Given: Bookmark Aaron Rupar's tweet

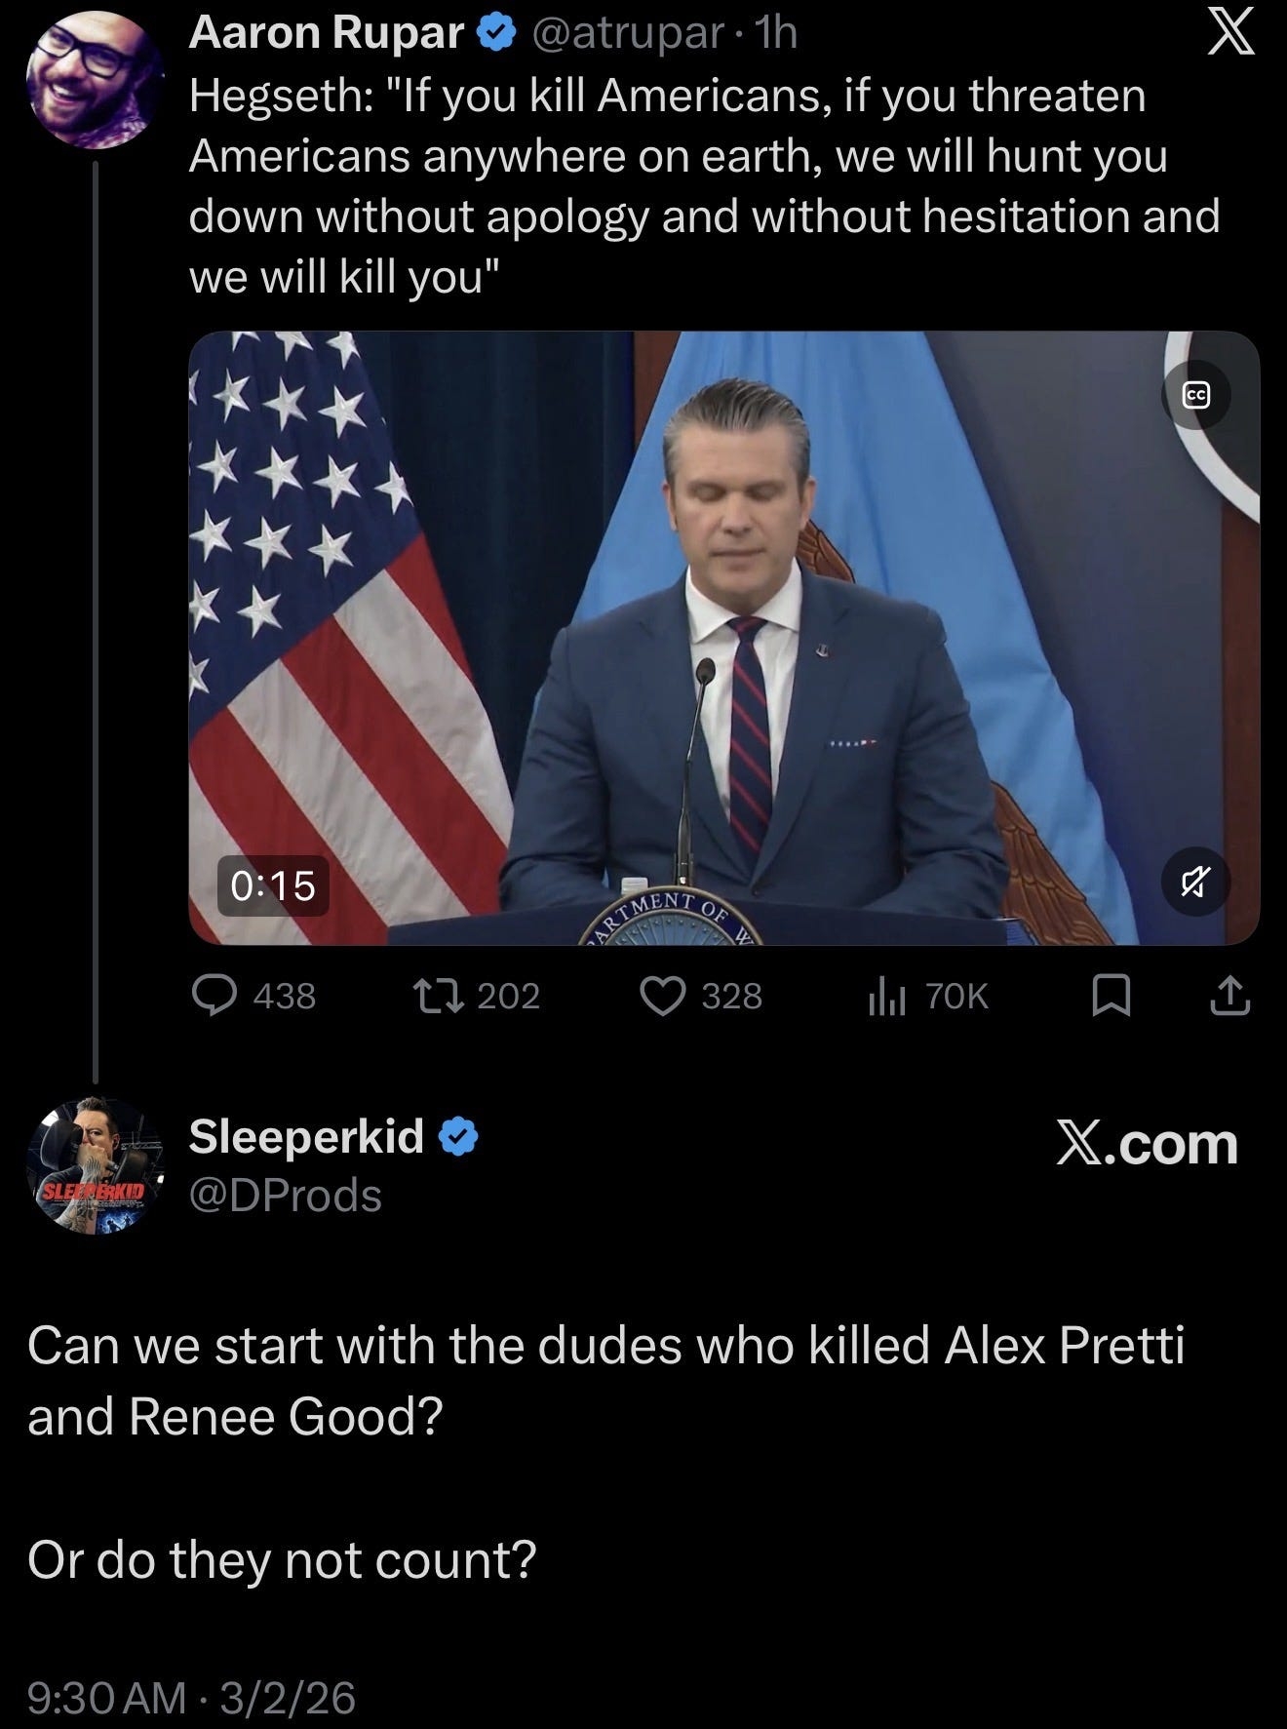Looking at the screenshot, I should coord(1111,996).
